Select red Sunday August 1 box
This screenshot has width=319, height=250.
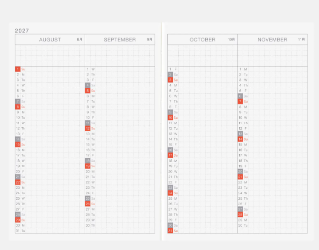click(x=18, y=69)
